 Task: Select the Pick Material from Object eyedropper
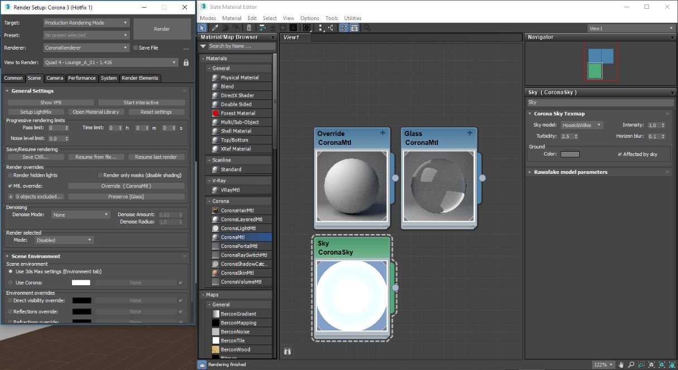[x=215, y=28]
